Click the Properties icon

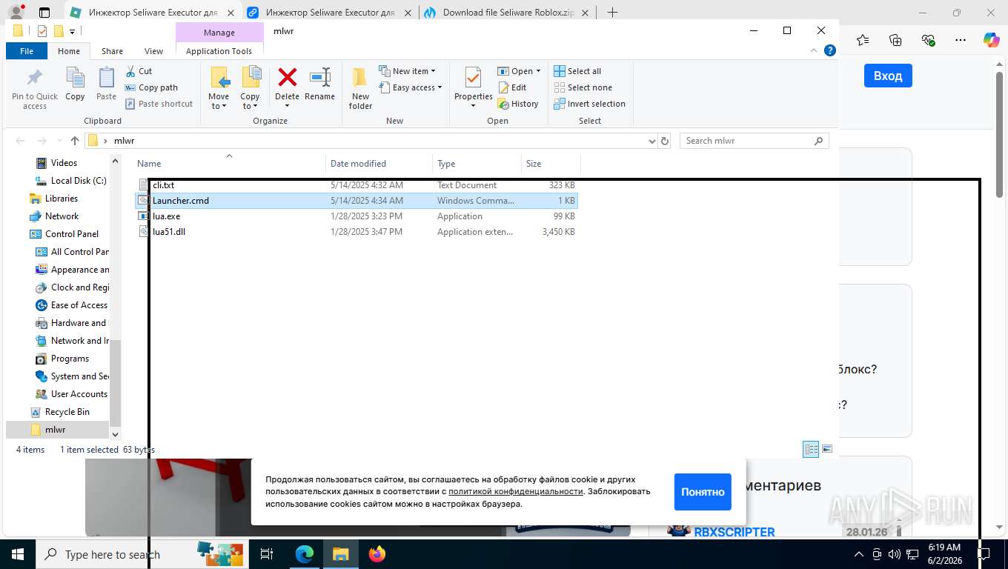pos(473,77)
